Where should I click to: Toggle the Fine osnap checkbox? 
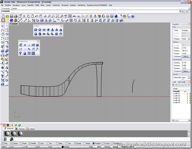click(2, 143)
